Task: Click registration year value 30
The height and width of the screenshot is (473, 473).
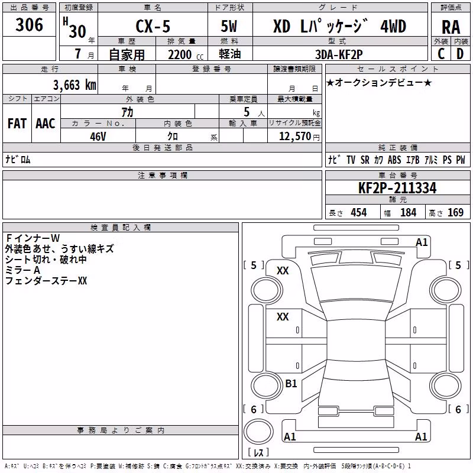Action: click(77, 31)
